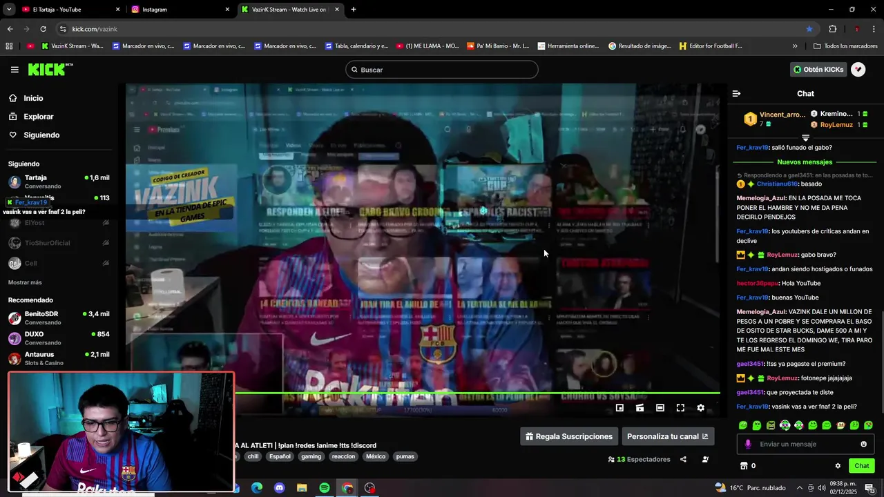Viewport: 884px width, 497px height.
Task: Reload the page
Action: pos(43,29)
